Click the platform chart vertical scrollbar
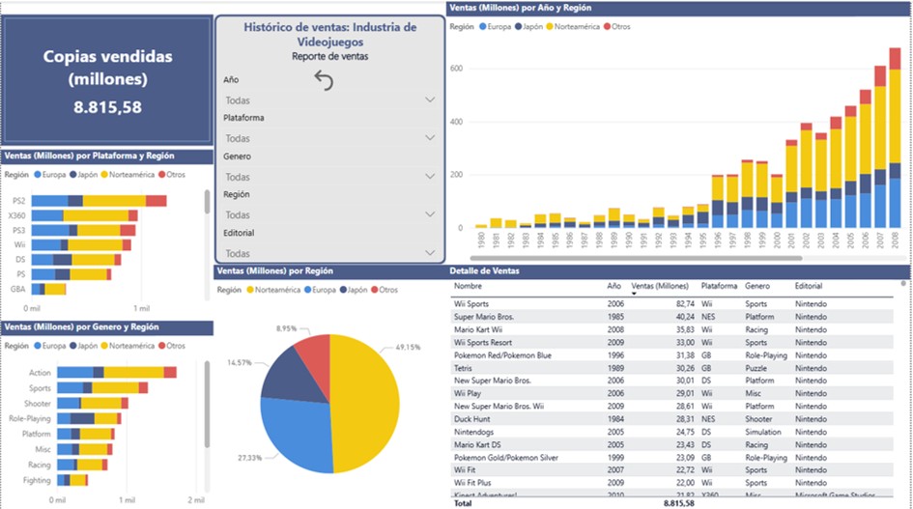This screenshot has height=509, width=913. point(205,201)
